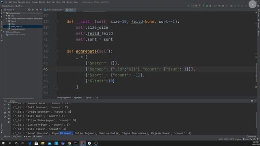Open the Run tool window tab
This screenshot has height=146, width=260.
tap(28, 137)
